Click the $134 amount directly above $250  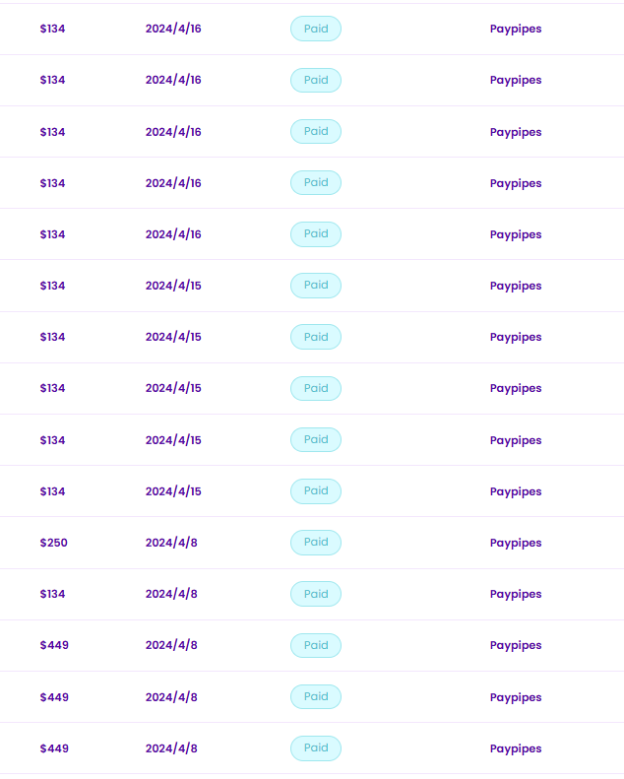coord(52,491)
